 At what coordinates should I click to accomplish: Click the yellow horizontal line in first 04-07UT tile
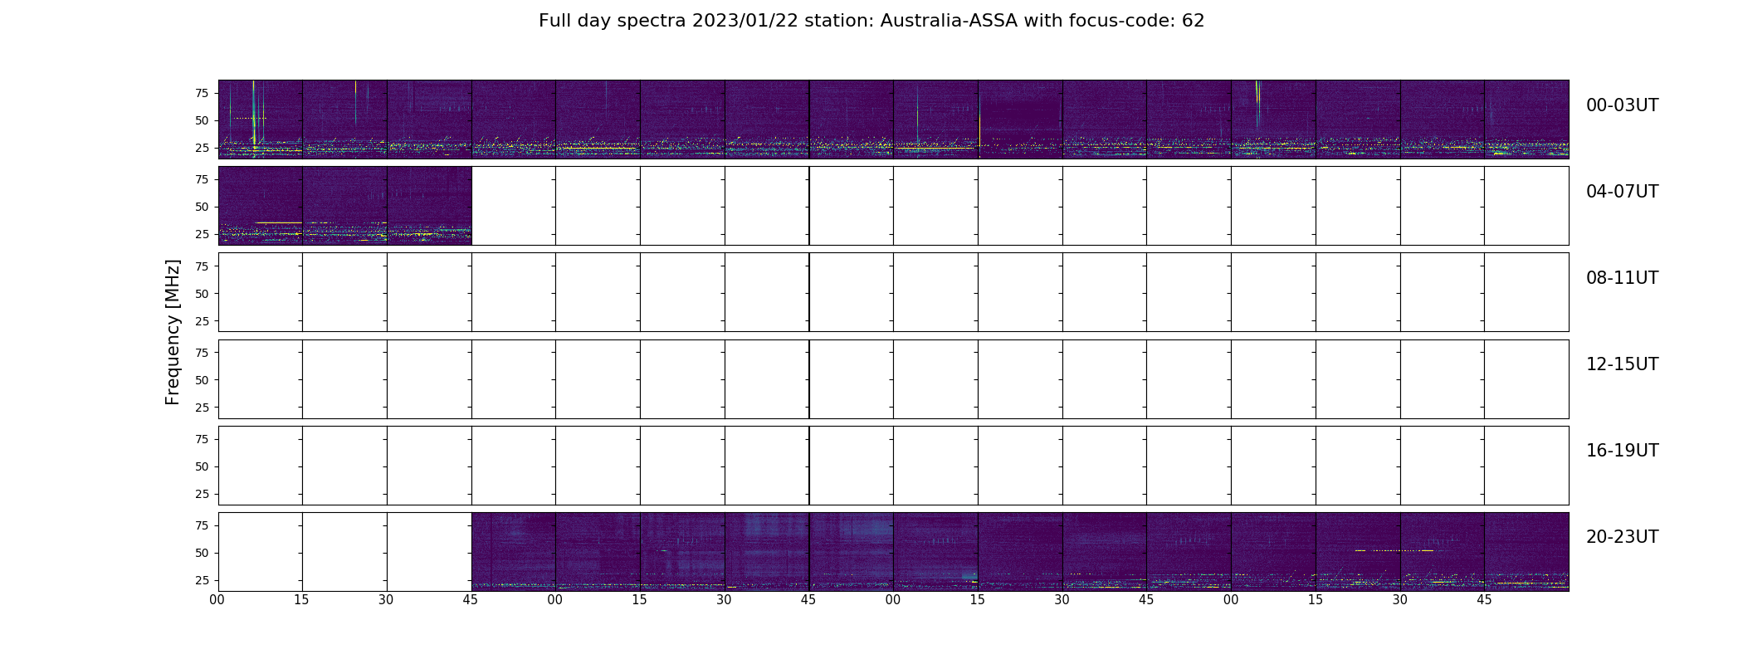click(279, 222)
